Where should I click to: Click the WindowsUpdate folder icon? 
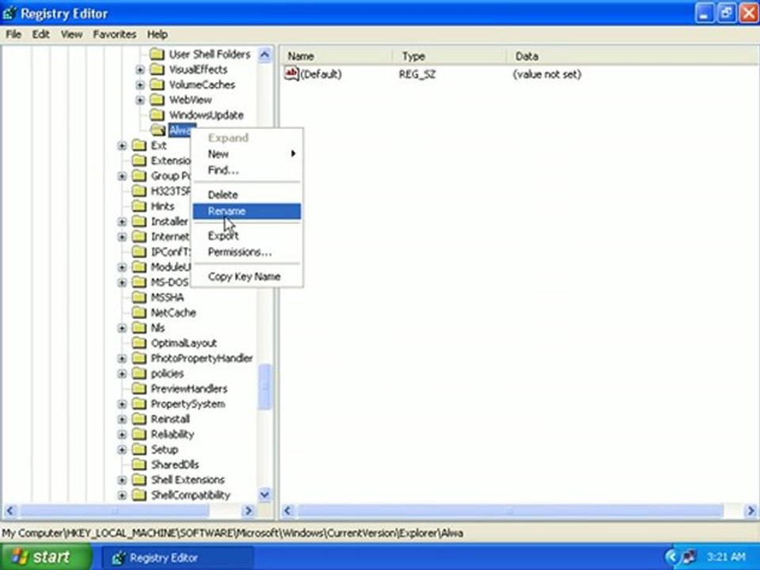[x=157, y=115]
